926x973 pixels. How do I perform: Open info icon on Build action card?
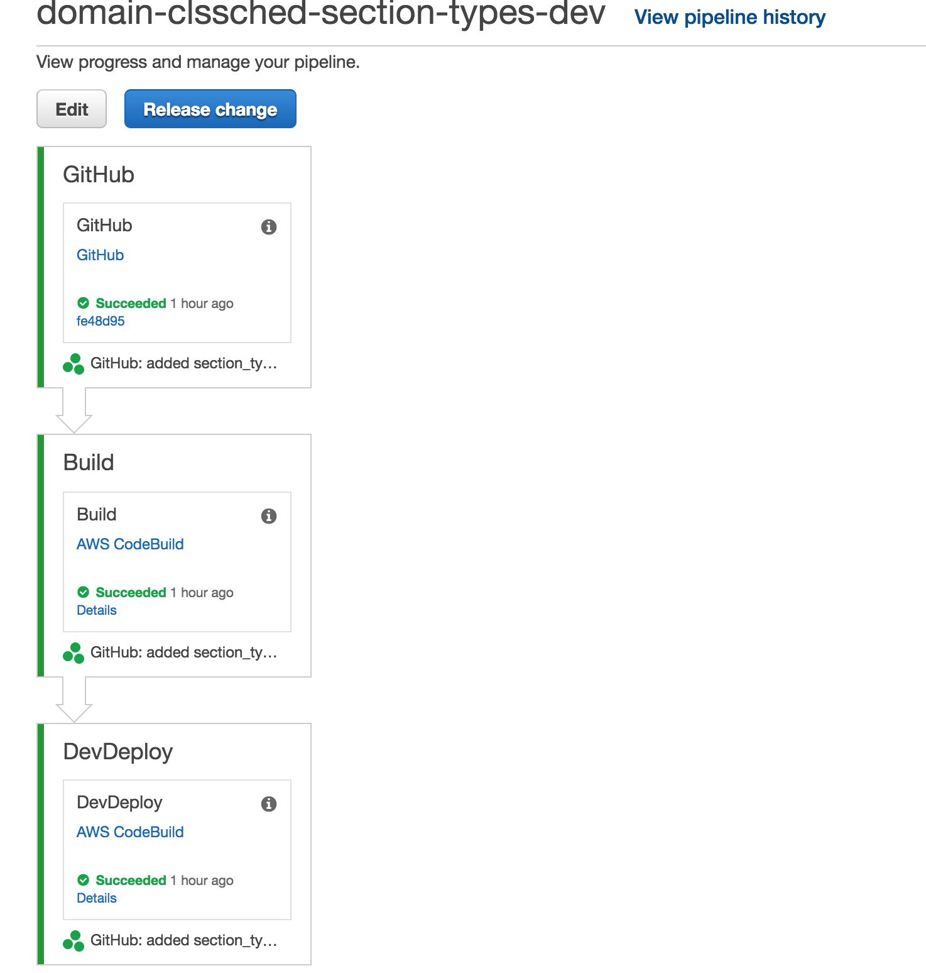pos(269,516)
